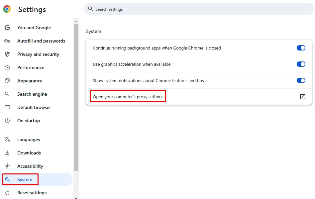Disable graphics acceleration toggle
Screen dimensions: 315x199
(x=301, y=64)
